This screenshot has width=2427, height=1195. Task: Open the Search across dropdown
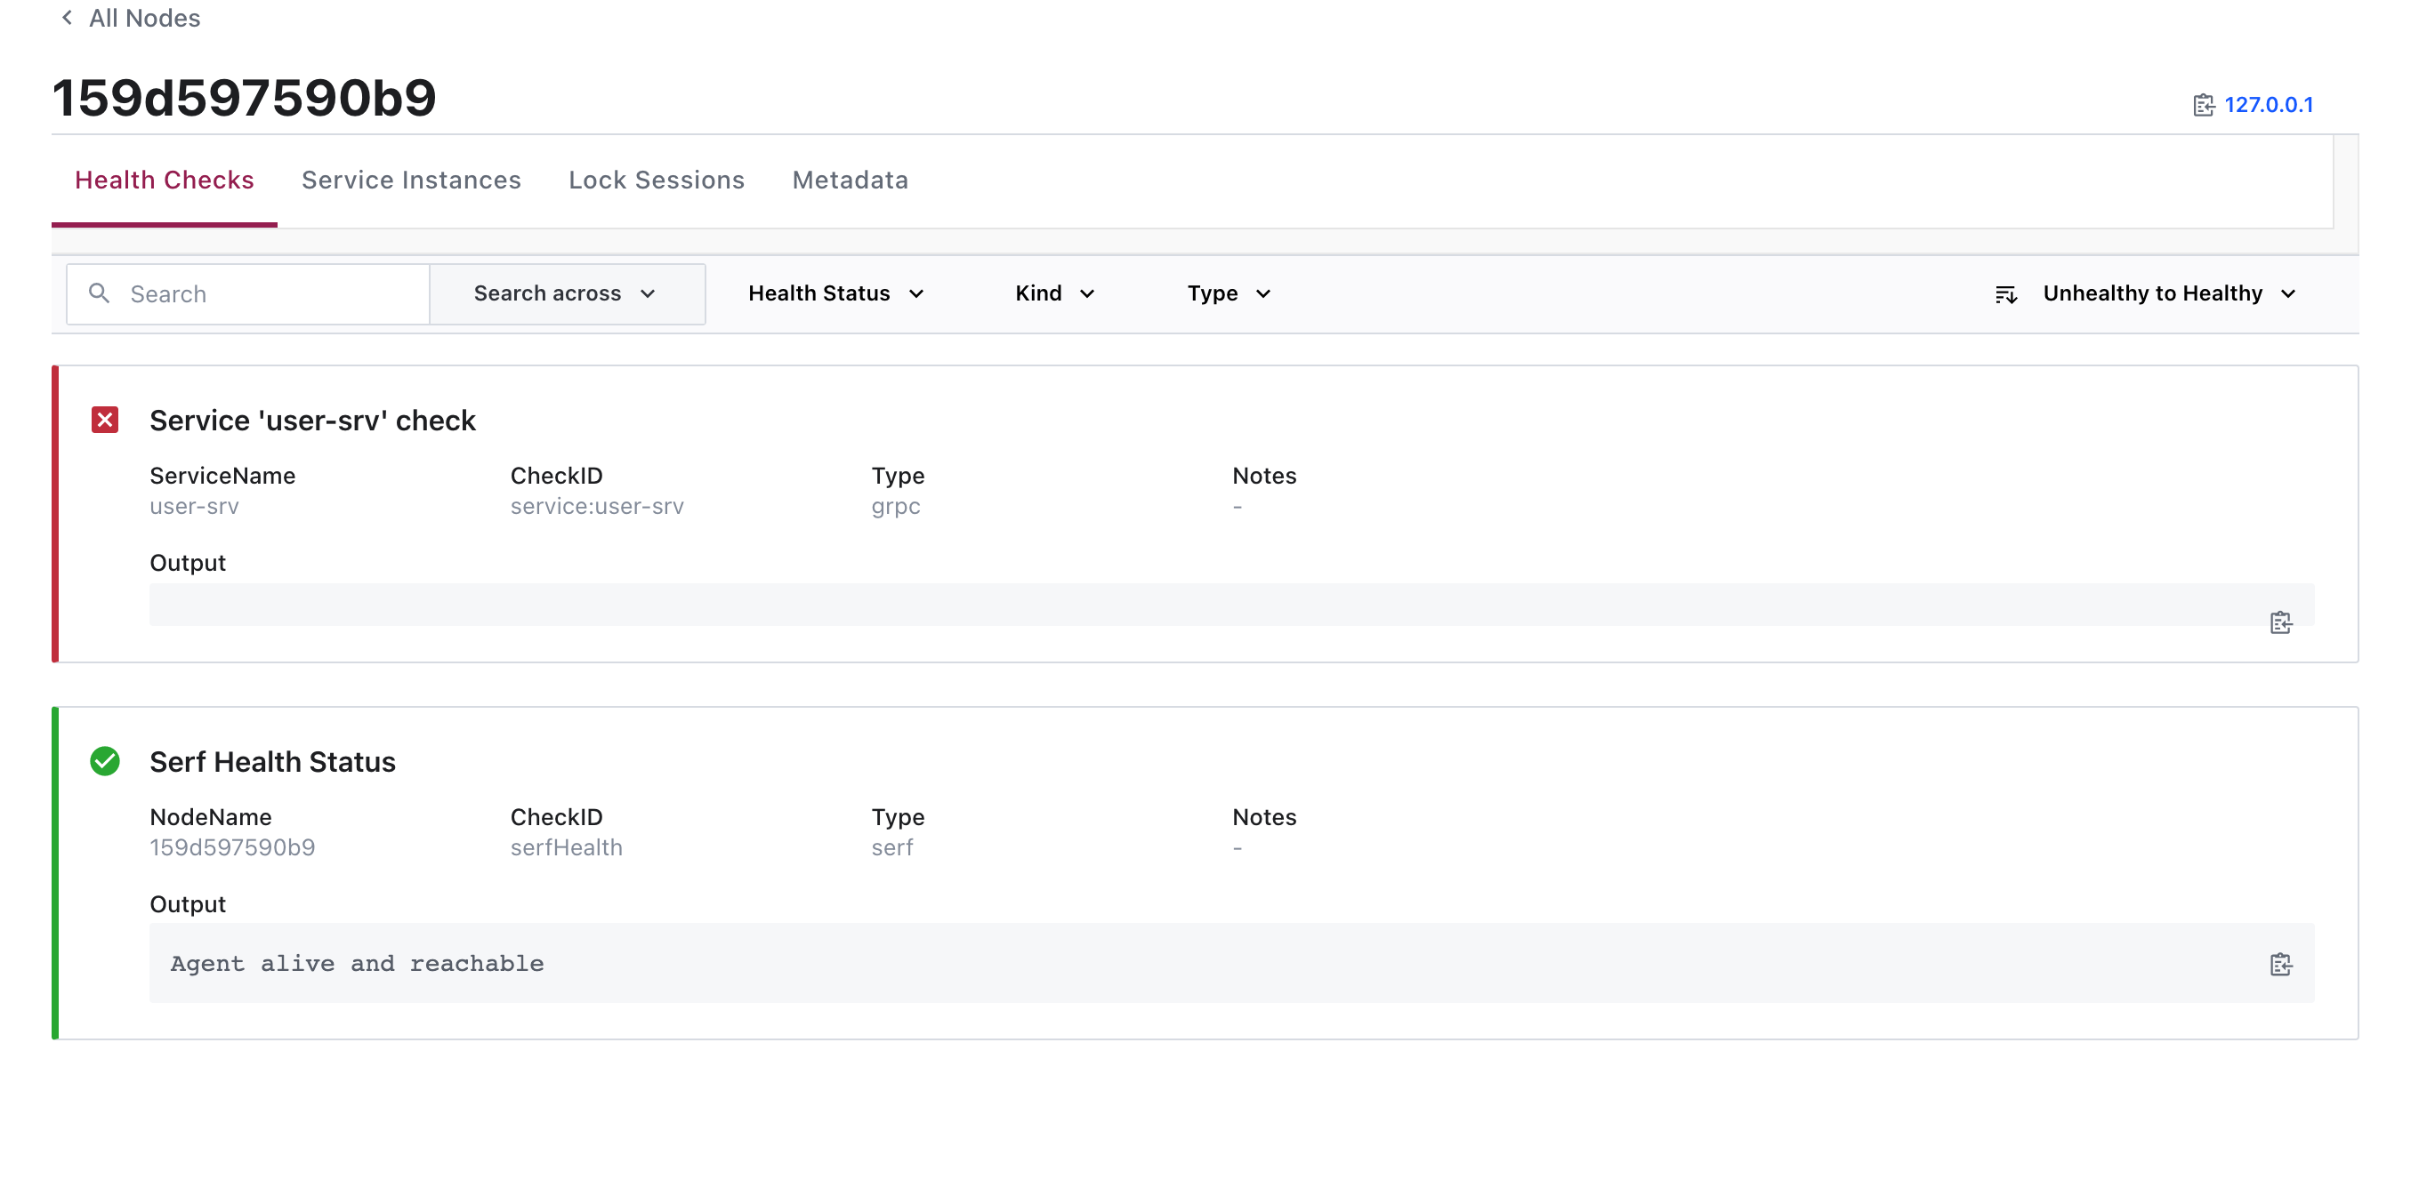click(565, 293)
